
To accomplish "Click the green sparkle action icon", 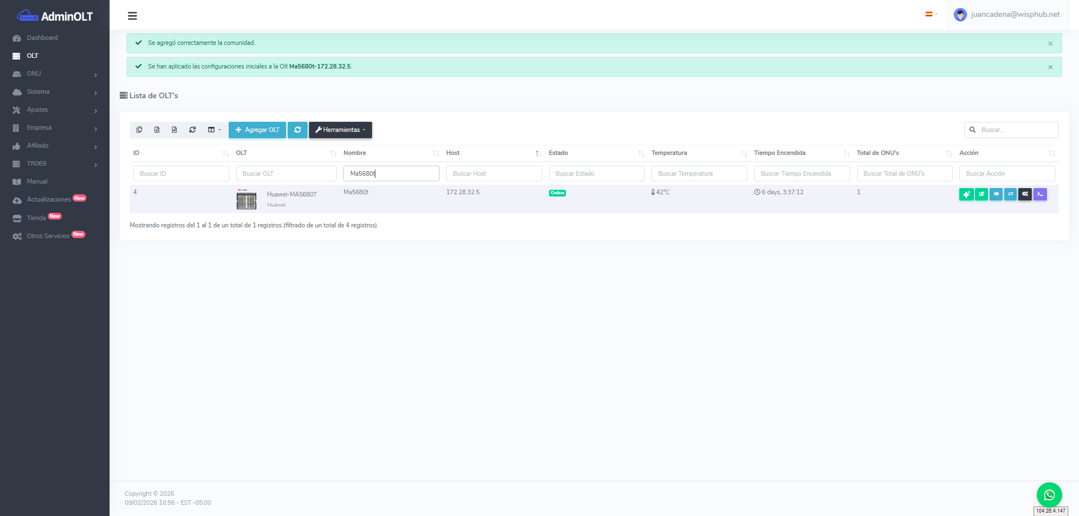I will 966,194.
